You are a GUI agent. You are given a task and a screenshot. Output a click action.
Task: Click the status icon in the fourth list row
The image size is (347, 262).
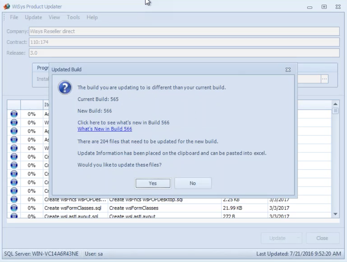(x=14, y=140)
